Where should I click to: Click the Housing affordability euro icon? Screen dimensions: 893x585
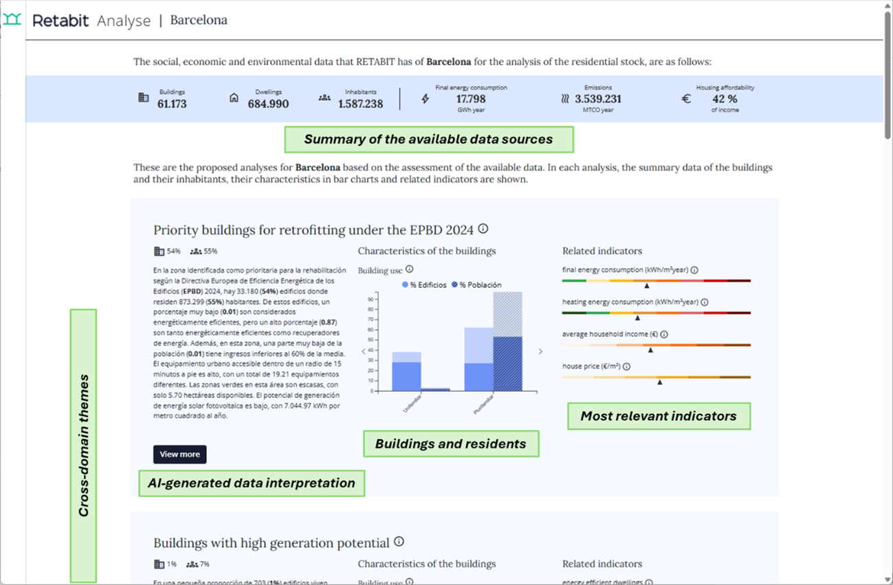pyautogui.click(x=686, y=98)
